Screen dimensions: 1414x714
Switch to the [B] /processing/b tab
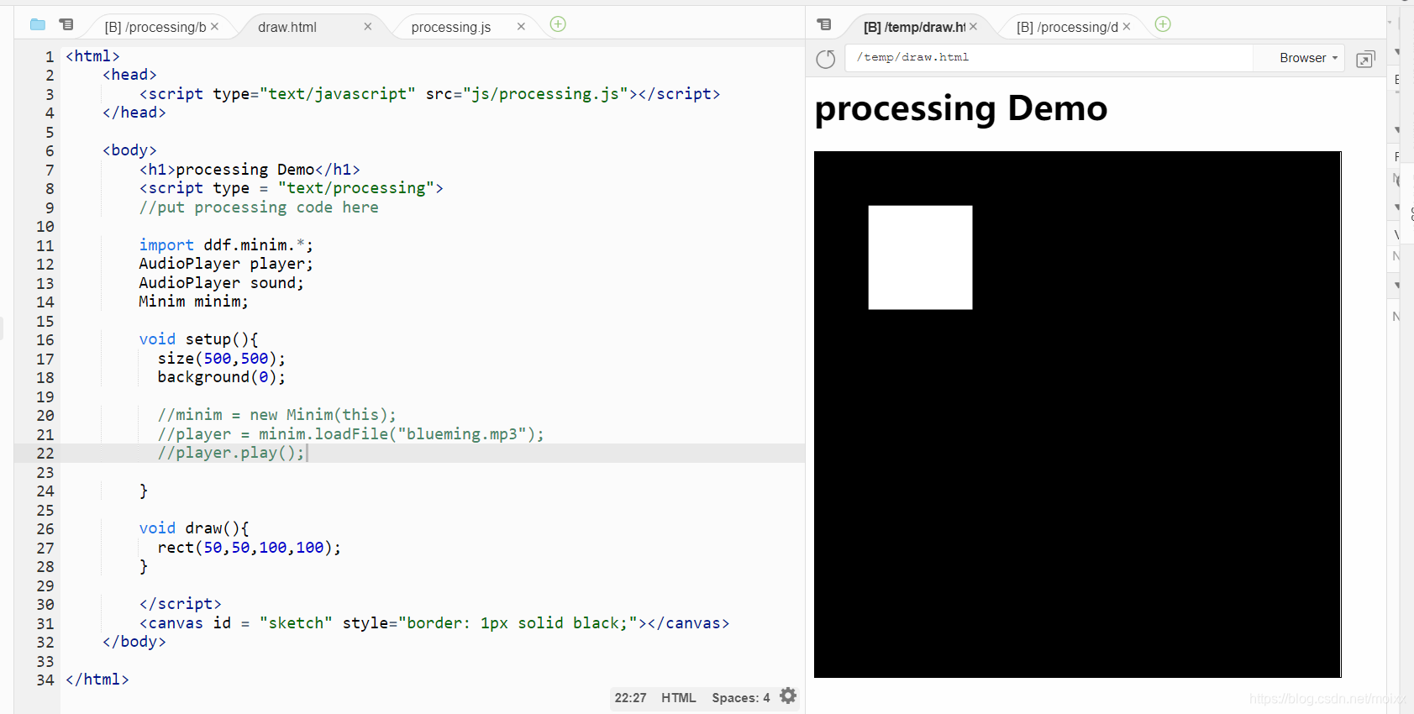(155, 28)
